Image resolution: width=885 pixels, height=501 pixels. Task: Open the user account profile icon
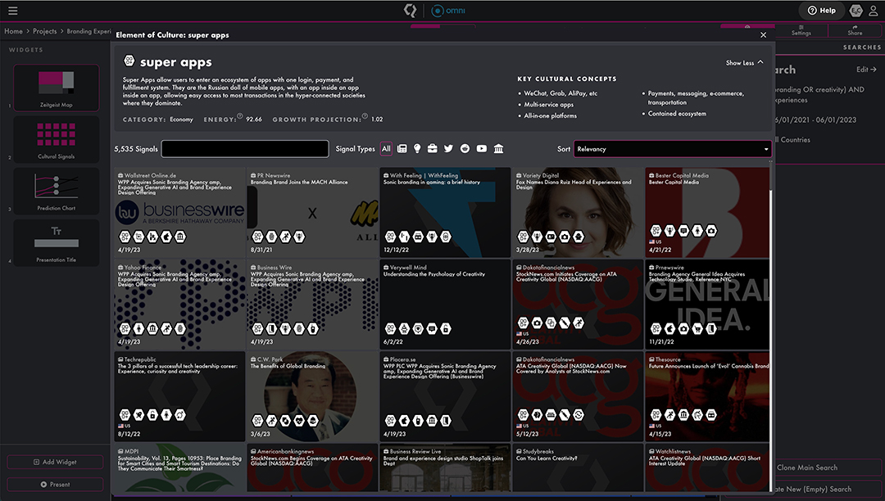pyautogui.click(x=856, y=11)
